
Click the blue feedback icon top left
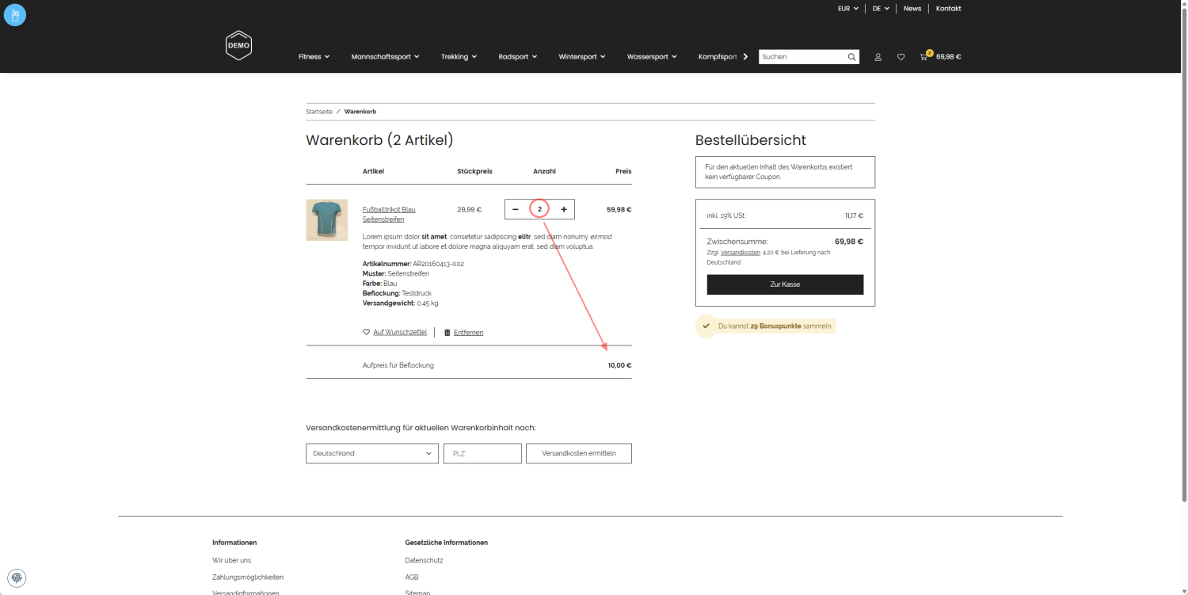pos(15,15)
